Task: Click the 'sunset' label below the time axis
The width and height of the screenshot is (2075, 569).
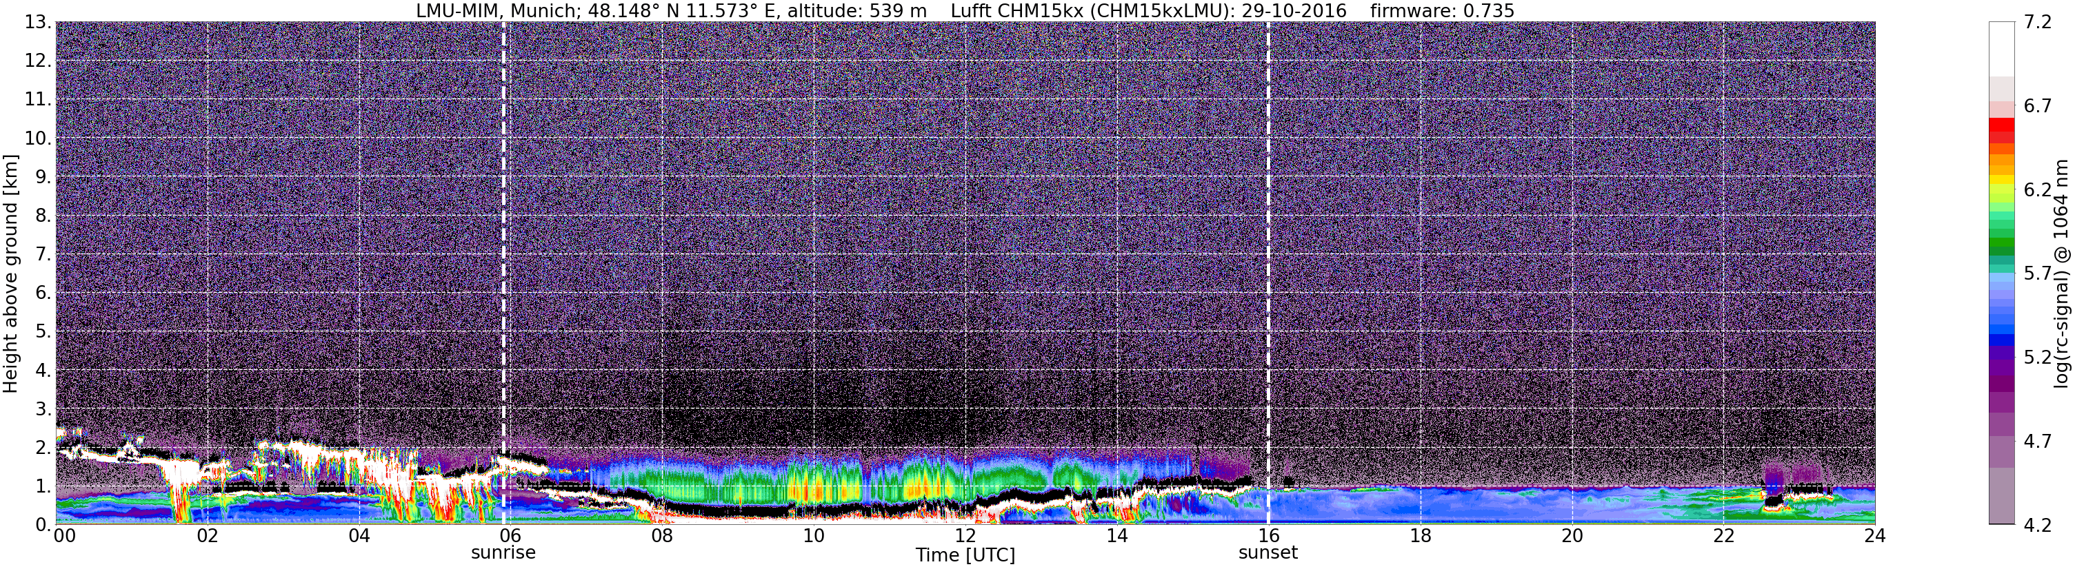Action: [x=1268, y=553]
